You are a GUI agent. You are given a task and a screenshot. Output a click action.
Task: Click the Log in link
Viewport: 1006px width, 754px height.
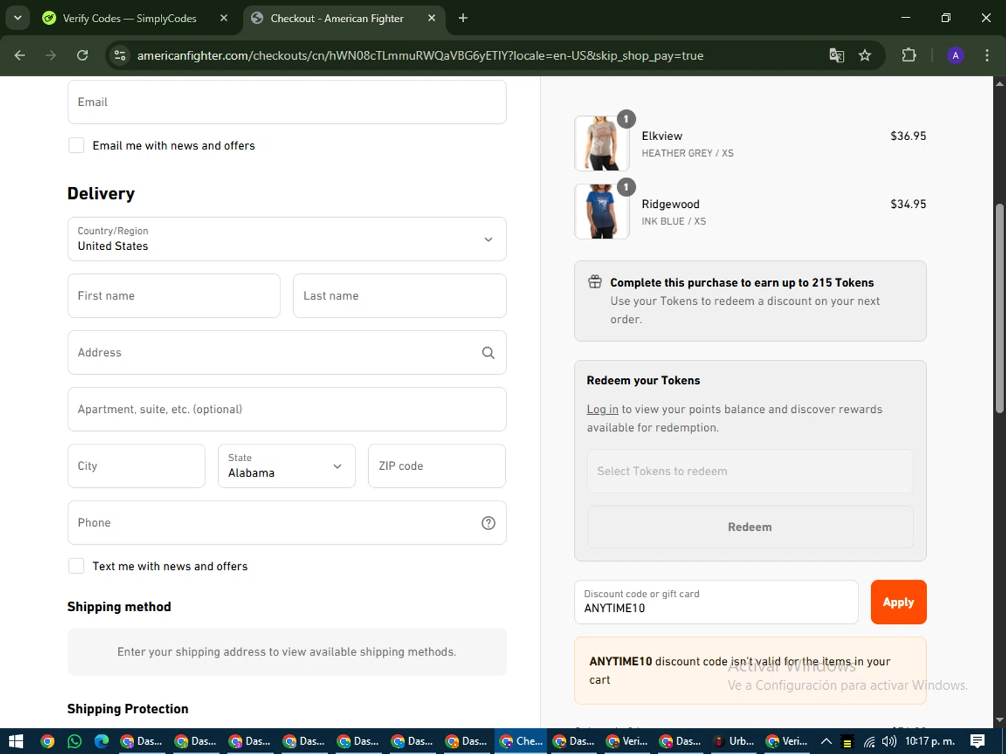point(602,409)
